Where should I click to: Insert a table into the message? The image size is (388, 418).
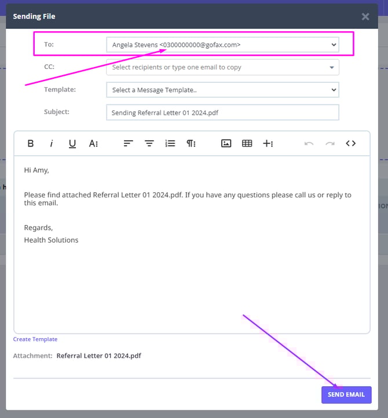[x=247, y=144]
